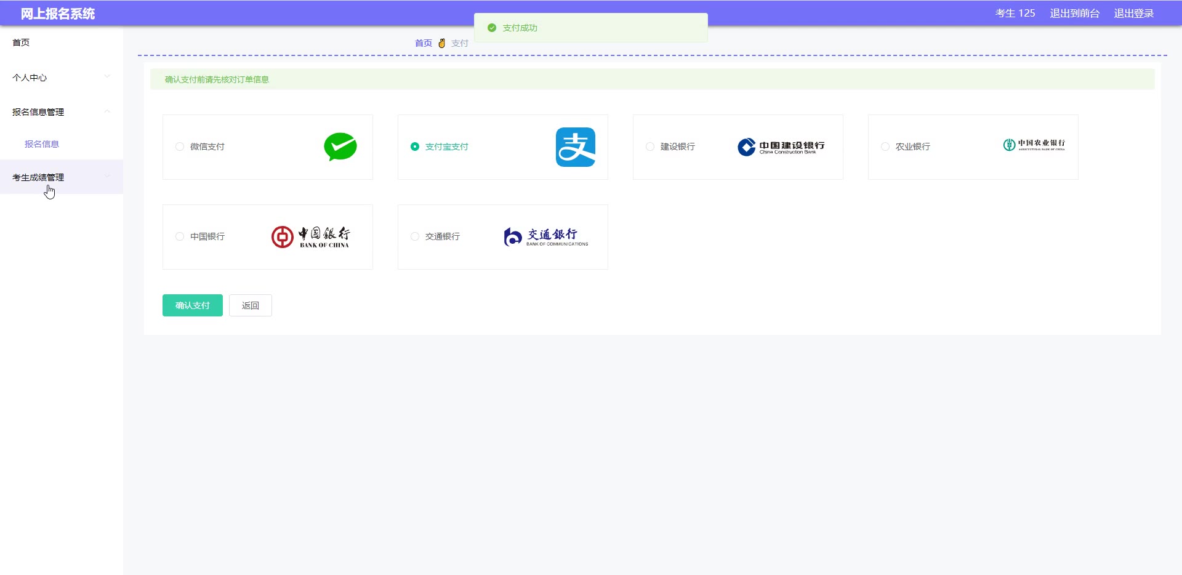
Task: Click the 农业银行 label text
Action: tap(913, 147)
